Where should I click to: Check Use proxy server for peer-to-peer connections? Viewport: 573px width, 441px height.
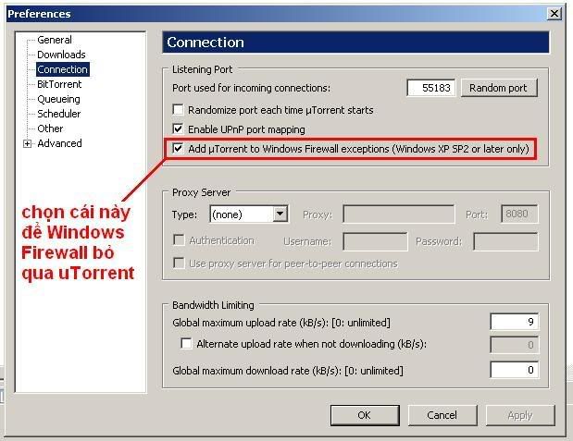point(179,263)
